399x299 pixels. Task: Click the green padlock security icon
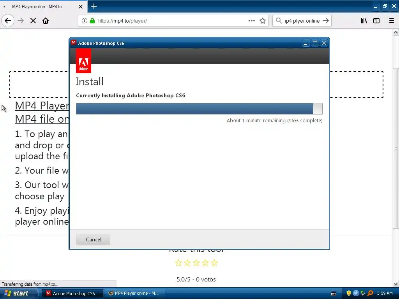click(x=92, y=21)
